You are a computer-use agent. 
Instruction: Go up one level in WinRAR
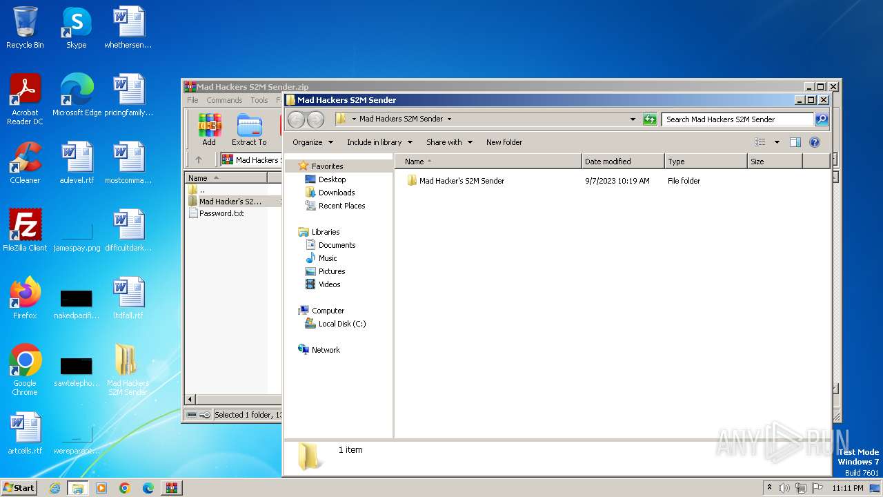tap(199, 159)
